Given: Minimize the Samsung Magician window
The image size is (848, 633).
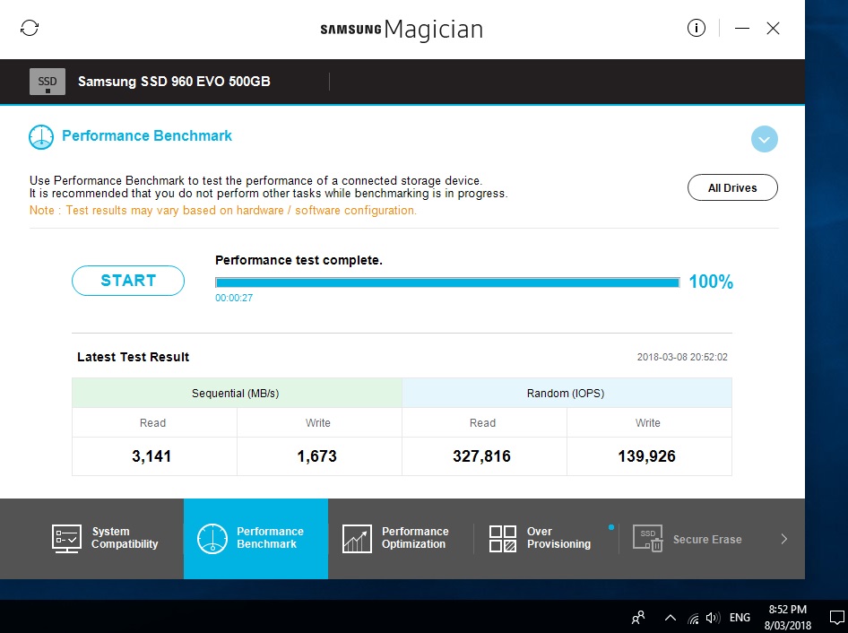Looking at the screenshot, I should [742, 28].
